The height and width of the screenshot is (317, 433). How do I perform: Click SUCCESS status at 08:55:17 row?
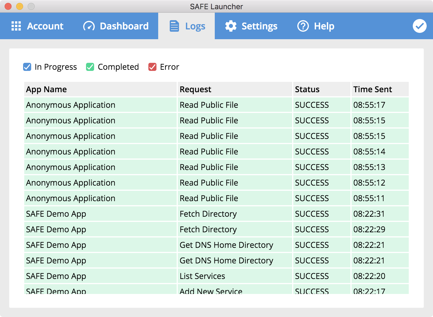(x=322, y=105)
